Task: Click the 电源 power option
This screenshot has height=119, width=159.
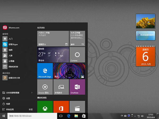Action: click(x=8, y=104)
